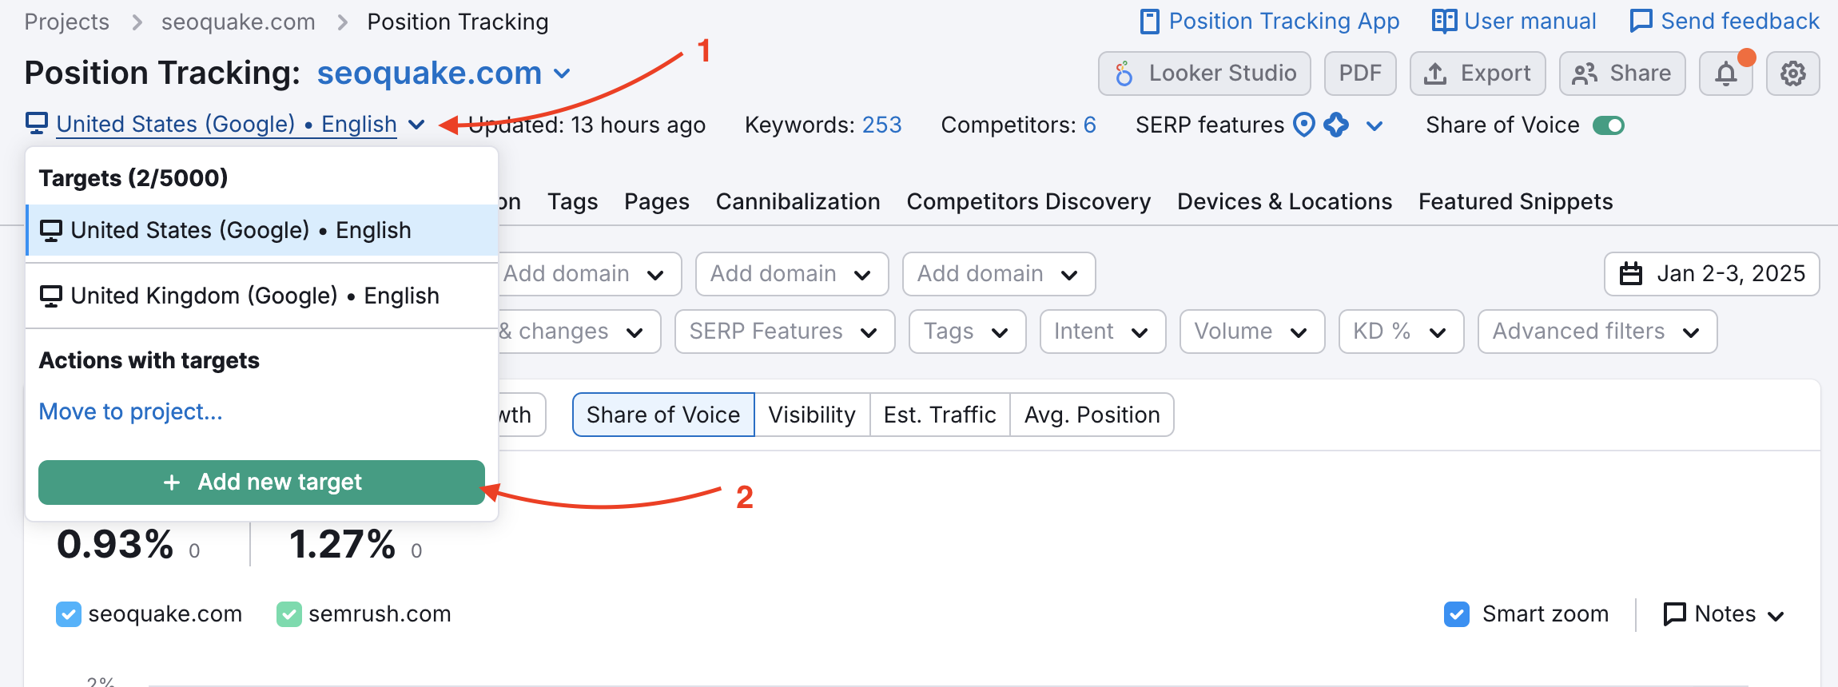1838x687 pixels.
Task: Uncheck seoquake.com chart checkbox
Action: point(69,614)
